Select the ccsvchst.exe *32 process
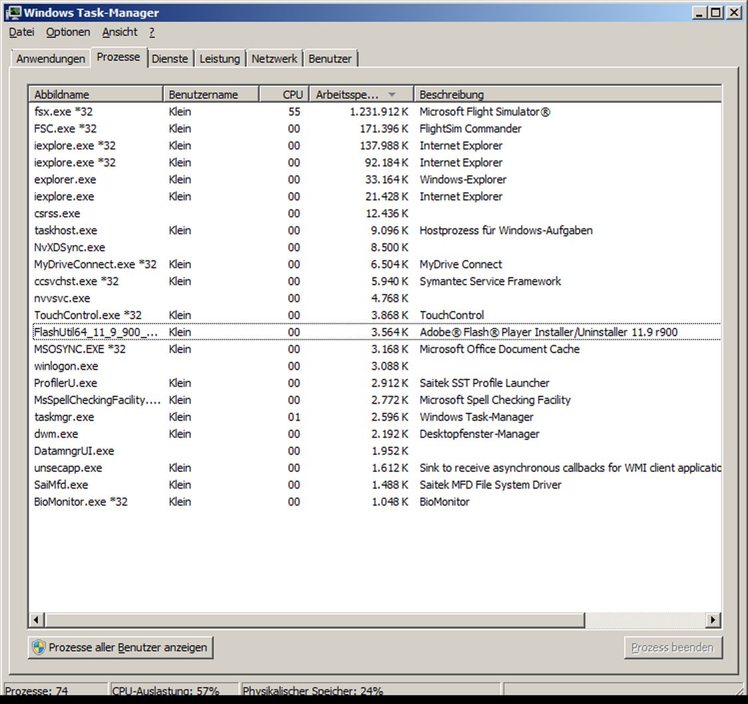The image size is (748, 704). 375,281
